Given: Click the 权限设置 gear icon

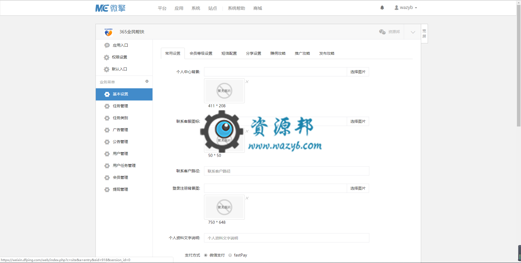Looking at the screenshot, I should tap(107, 57).
